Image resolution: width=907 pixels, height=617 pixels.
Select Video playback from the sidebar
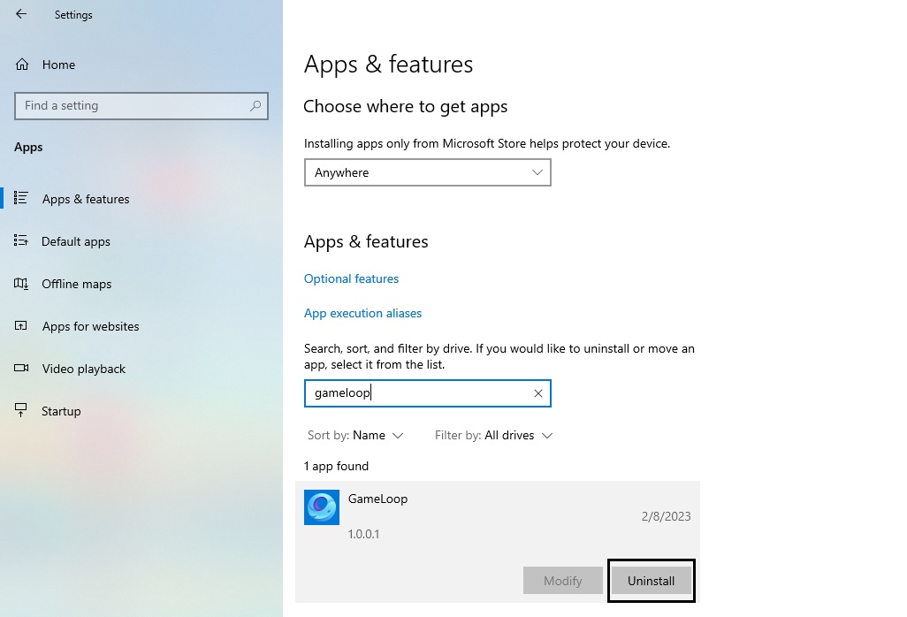point(84,368)
